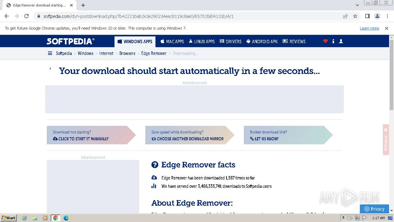The width and height of the screenshot is (394, 222).
Task: Click the Action Center flag icon
Action: 364,218
